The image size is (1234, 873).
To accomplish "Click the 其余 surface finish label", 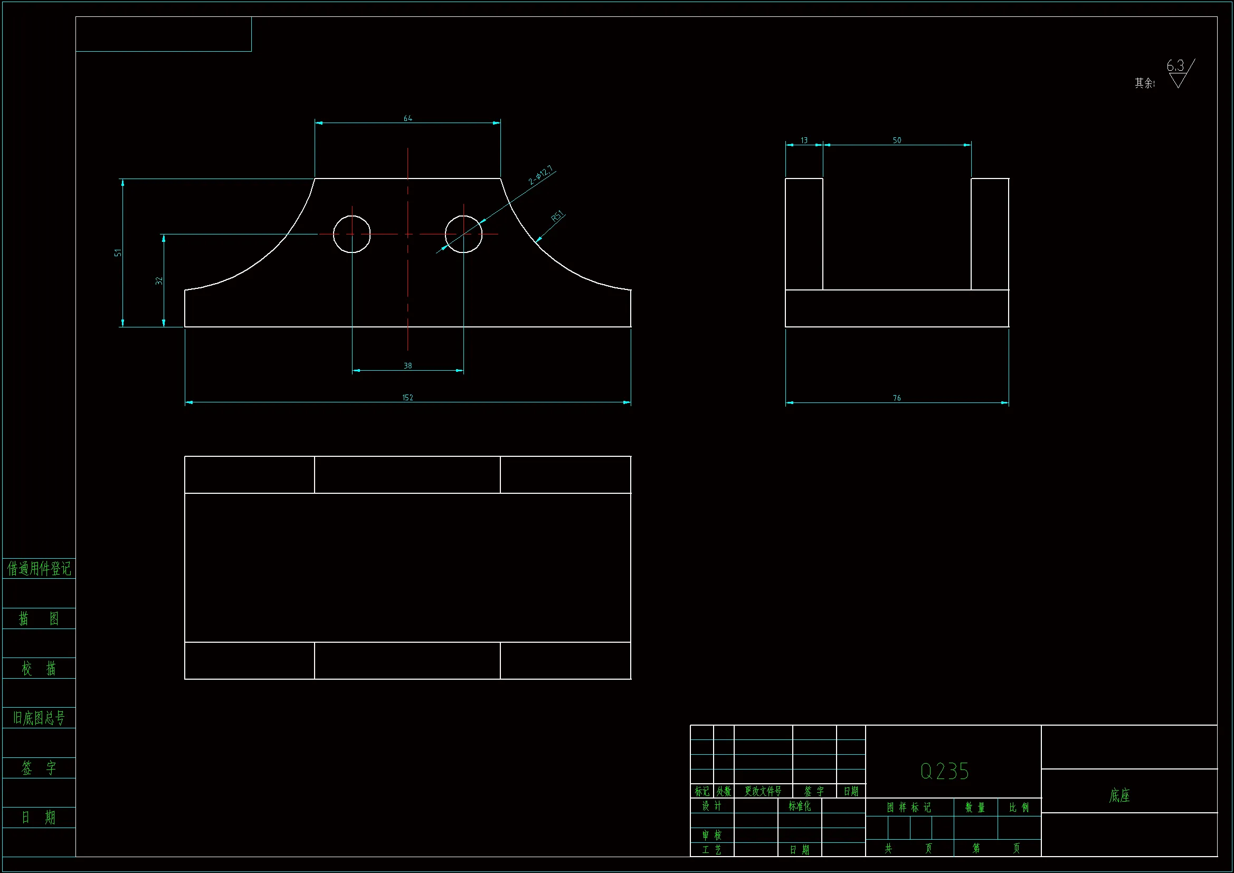I will (x=1144, y=83).
